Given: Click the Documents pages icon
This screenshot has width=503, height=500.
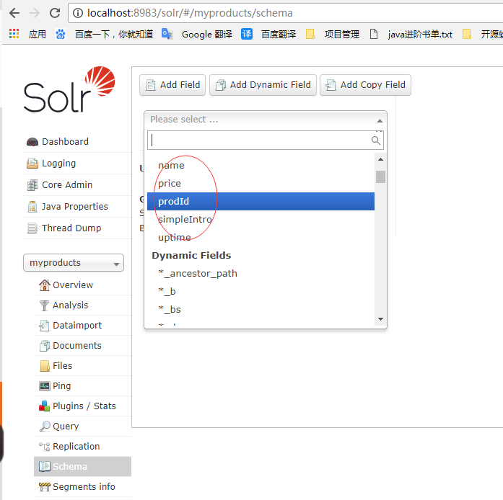Looking at the screenshot, I should [44, 346].
